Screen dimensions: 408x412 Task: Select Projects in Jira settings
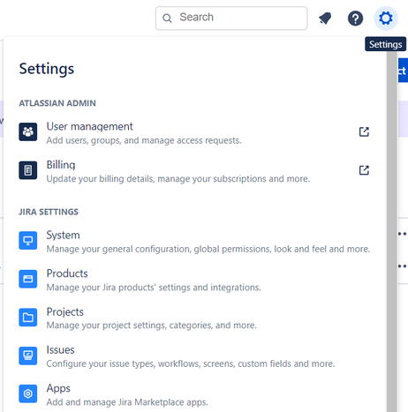(194, 318)
